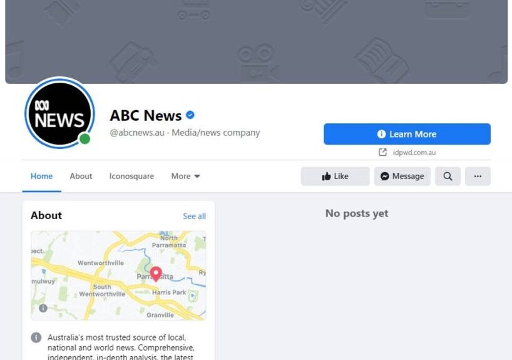Click the red location pin on map
This screenshot has width=512, height=360.
pyautogui.click(x=156, y=274)
